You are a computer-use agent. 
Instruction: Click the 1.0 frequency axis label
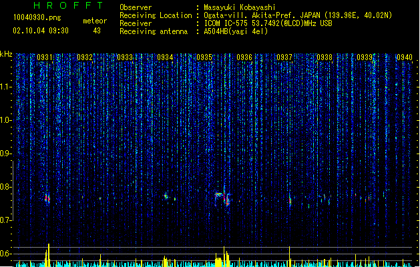[x=6, y=120]
